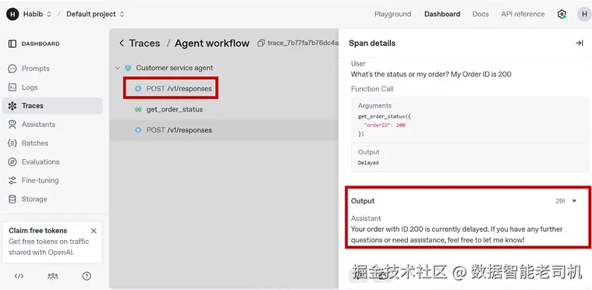Open Logs in the sidebar
This screenshot has height=290, width=592.
52,87
